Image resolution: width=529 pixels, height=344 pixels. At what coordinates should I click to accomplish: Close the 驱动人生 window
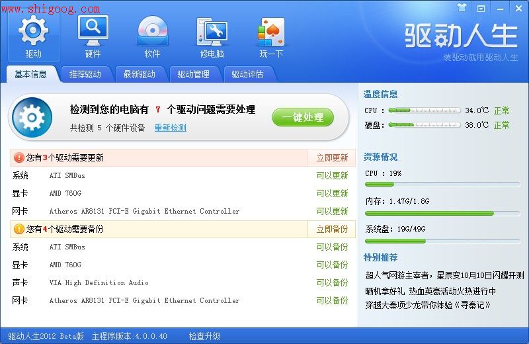tap(518, 9)
